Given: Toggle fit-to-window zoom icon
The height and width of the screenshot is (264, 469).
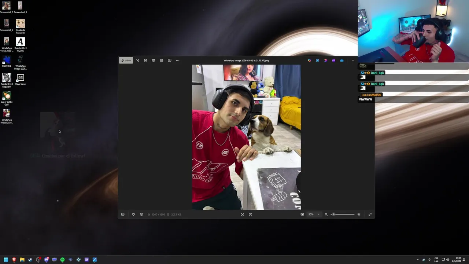Looking at the screenshot, I should pos(302,214).
